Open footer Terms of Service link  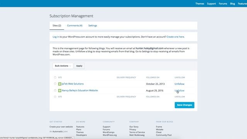[137, 132]
